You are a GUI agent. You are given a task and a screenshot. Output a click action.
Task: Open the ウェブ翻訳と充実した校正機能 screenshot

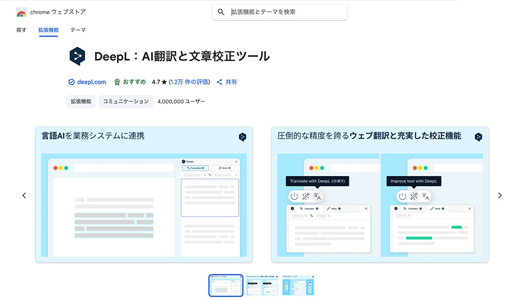pyautogui.click(x=380, y=194)
